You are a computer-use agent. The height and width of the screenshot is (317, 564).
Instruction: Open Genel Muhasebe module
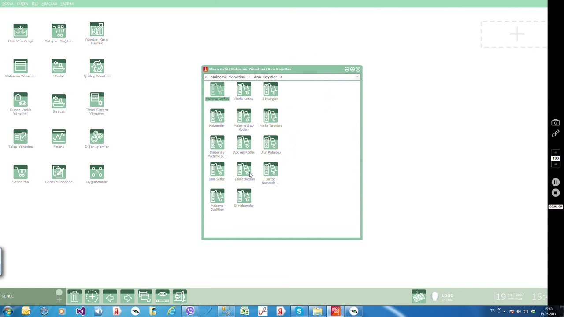point(59,174)
